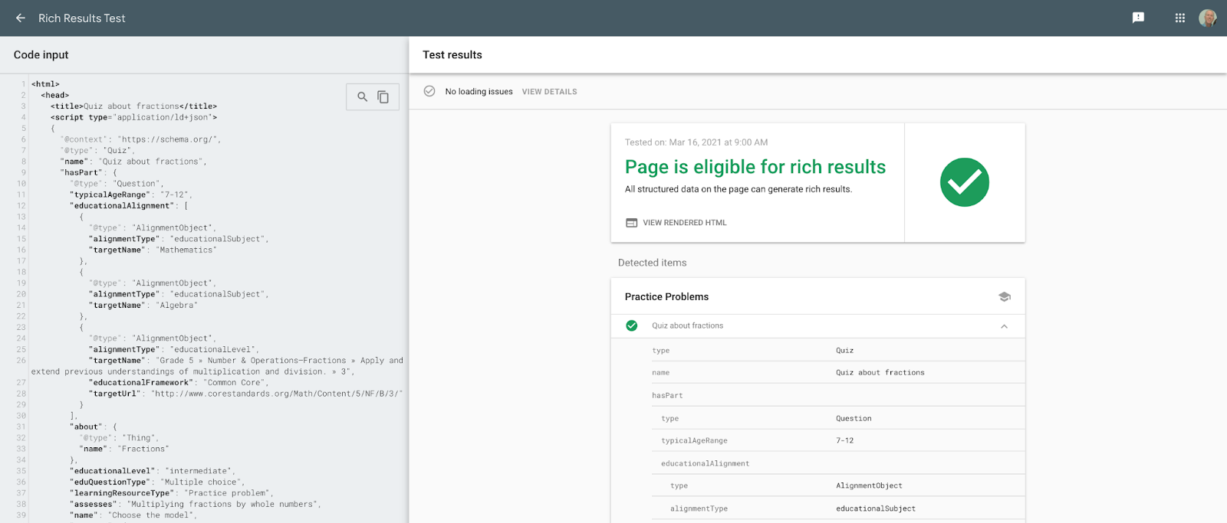This screenshot has width=1227, height=523.
Task: Click VIEW RENDERED HTML link
Action: coord(684,223)
